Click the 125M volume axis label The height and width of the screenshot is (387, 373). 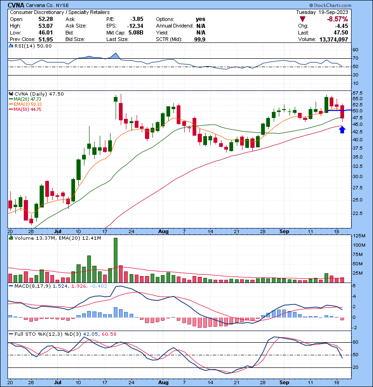(x=359, y=236)
